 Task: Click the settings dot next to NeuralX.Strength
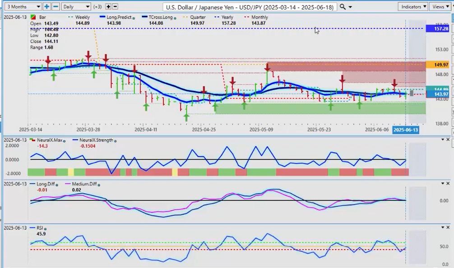click(115, 141)
